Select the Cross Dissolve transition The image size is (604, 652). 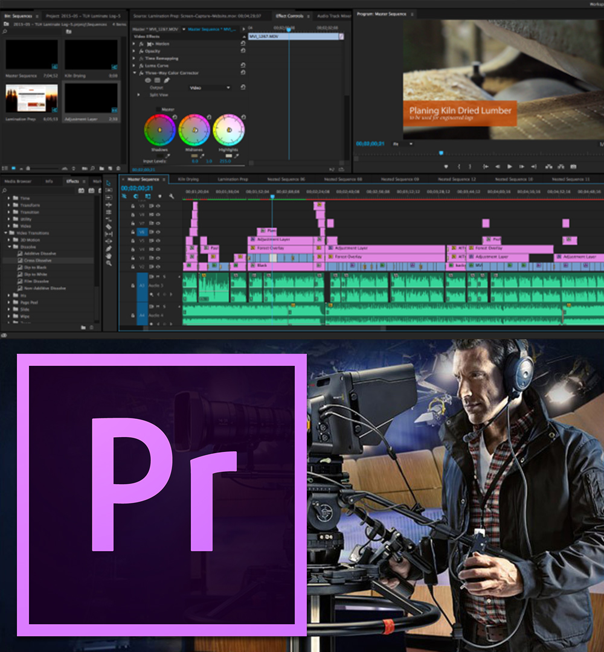coord(38,260)
